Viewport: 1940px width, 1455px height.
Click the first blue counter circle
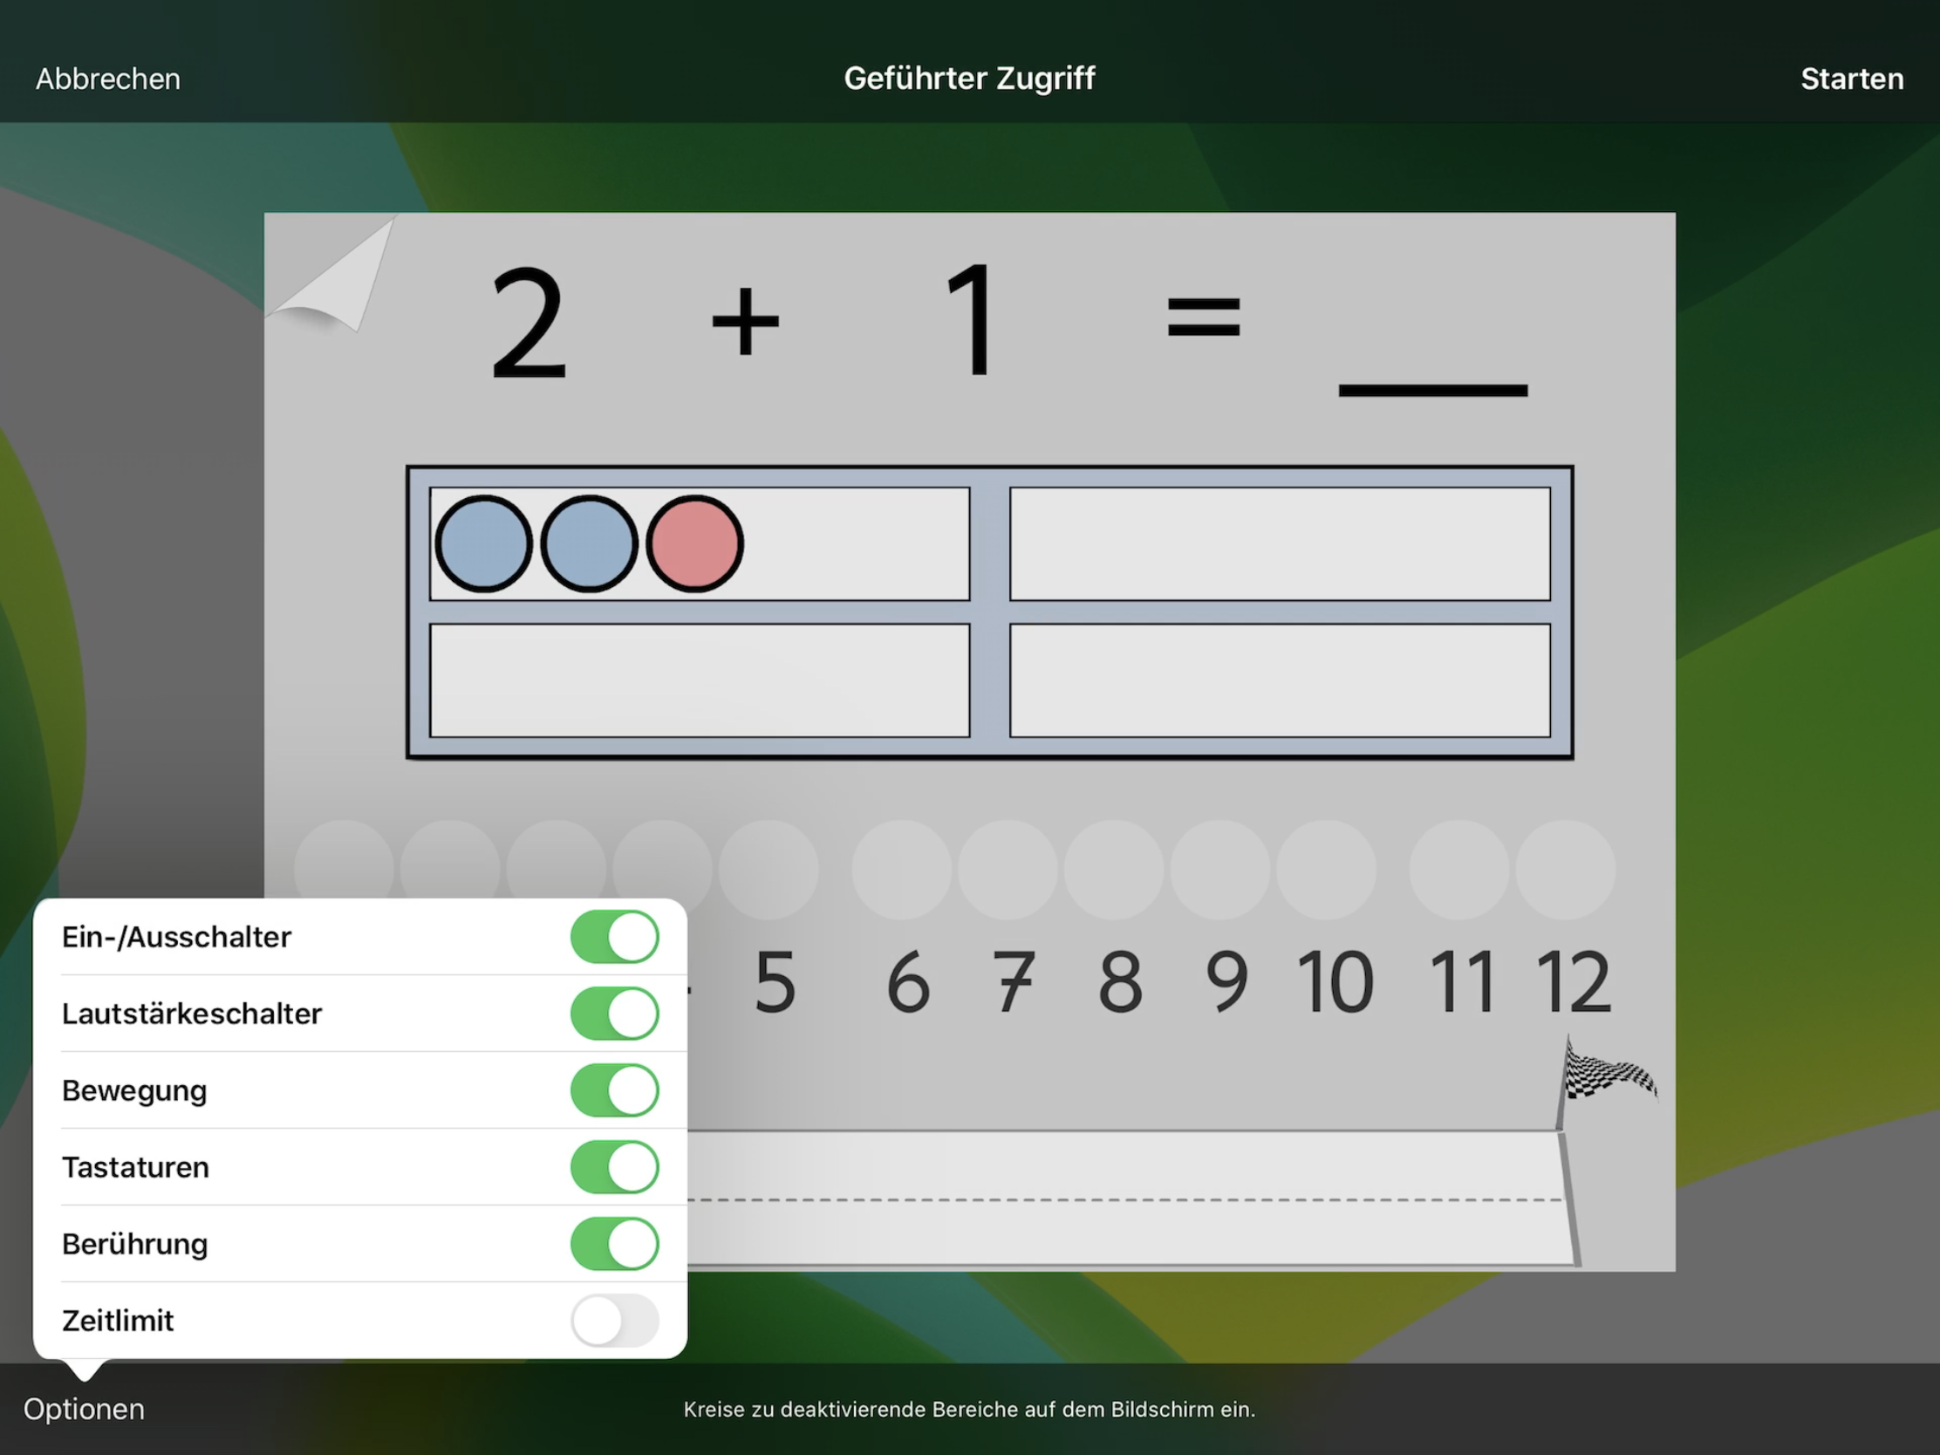click(x=483, y=543)
